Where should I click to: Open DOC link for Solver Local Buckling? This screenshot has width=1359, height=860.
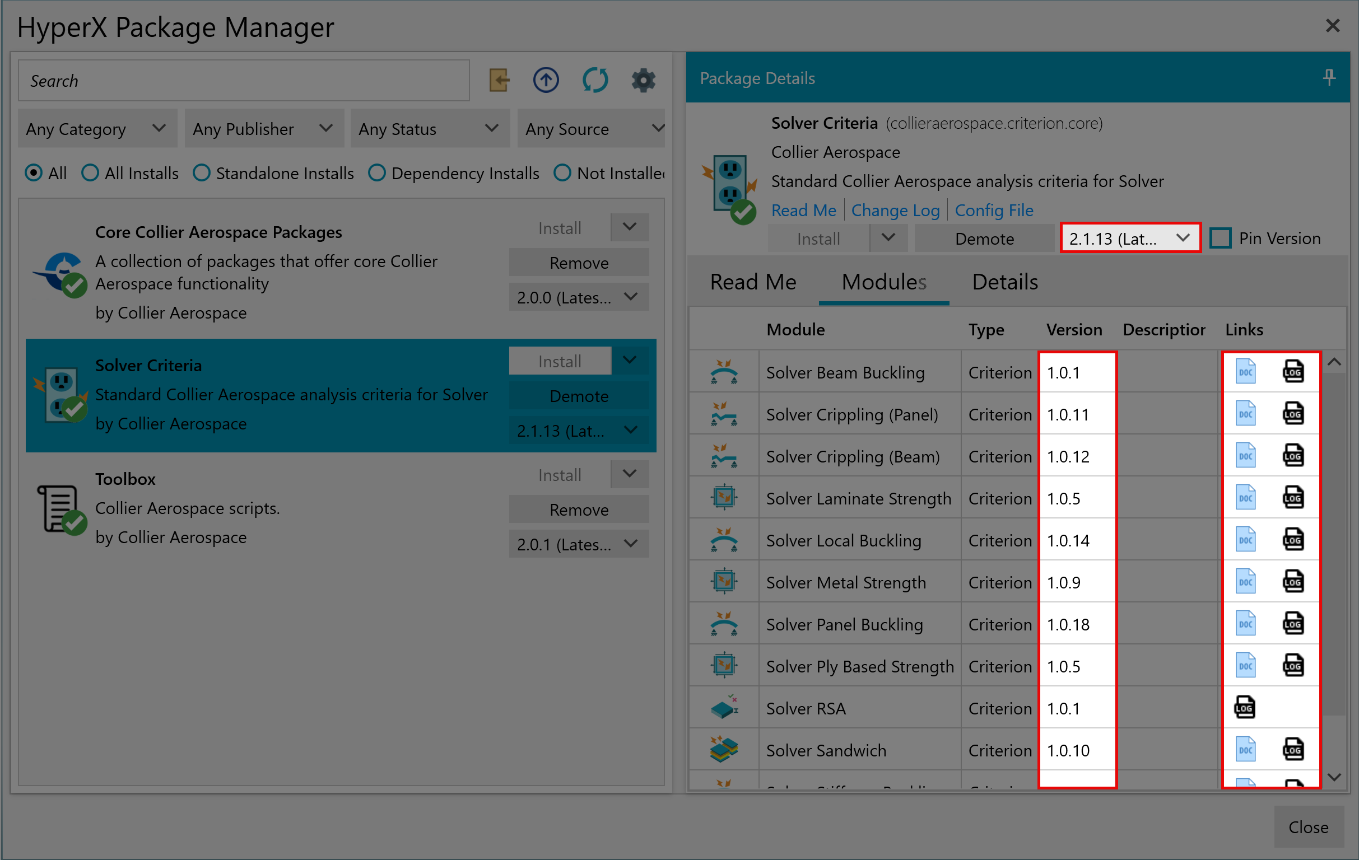(1245, 540)
